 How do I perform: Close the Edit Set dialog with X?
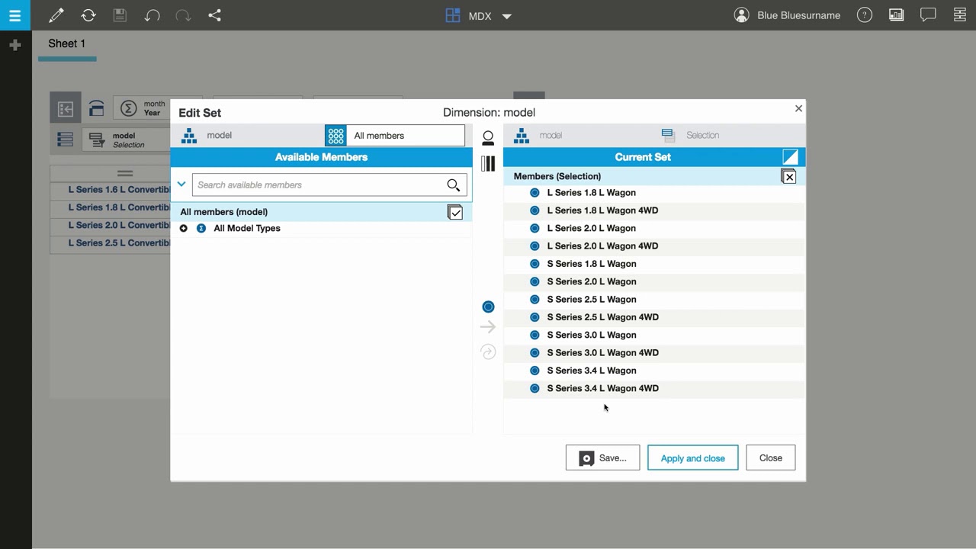click(798, 108)
